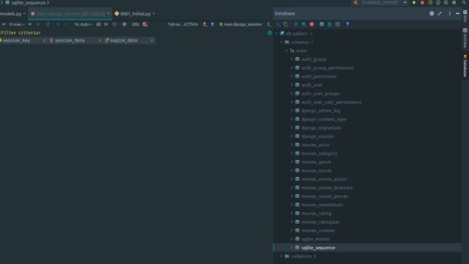Viewport: 469px width, 264px height.
Task: Collapse the schemas folder
Action: [281, 43]
